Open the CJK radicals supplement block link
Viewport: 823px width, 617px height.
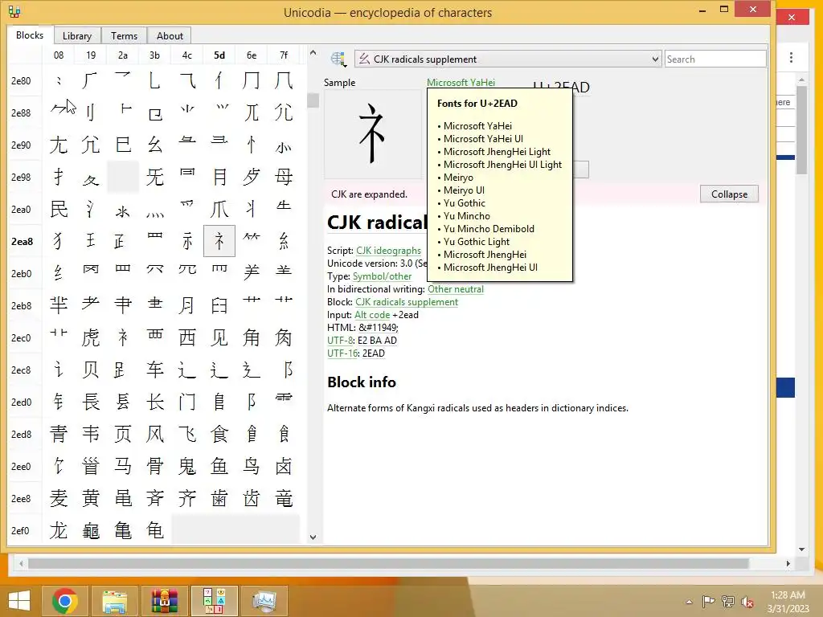(407, 302)
